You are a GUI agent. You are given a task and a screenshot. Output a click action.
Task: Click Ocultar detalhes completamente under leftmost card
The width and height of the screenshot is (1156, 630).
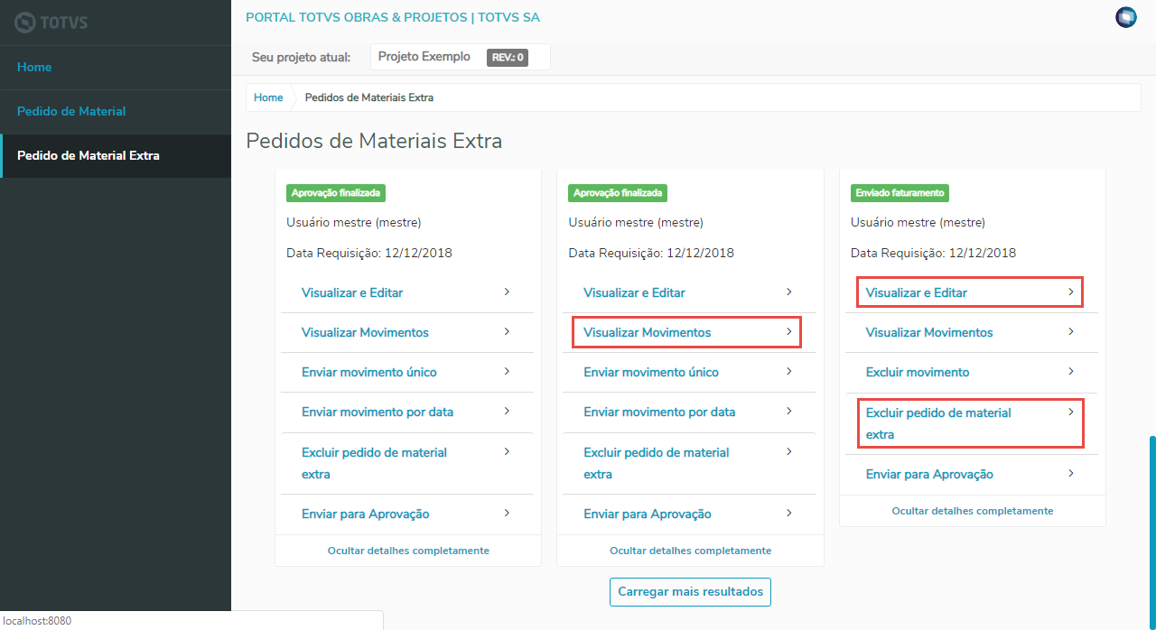pos(408,551)
